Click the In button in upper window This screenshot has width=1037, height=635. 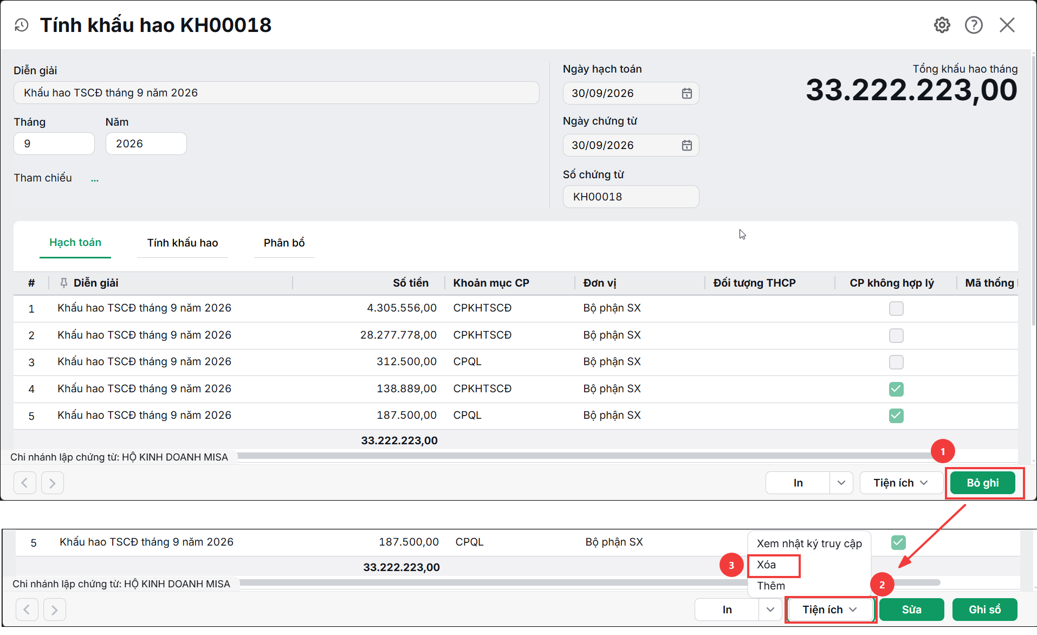[798, 483]
